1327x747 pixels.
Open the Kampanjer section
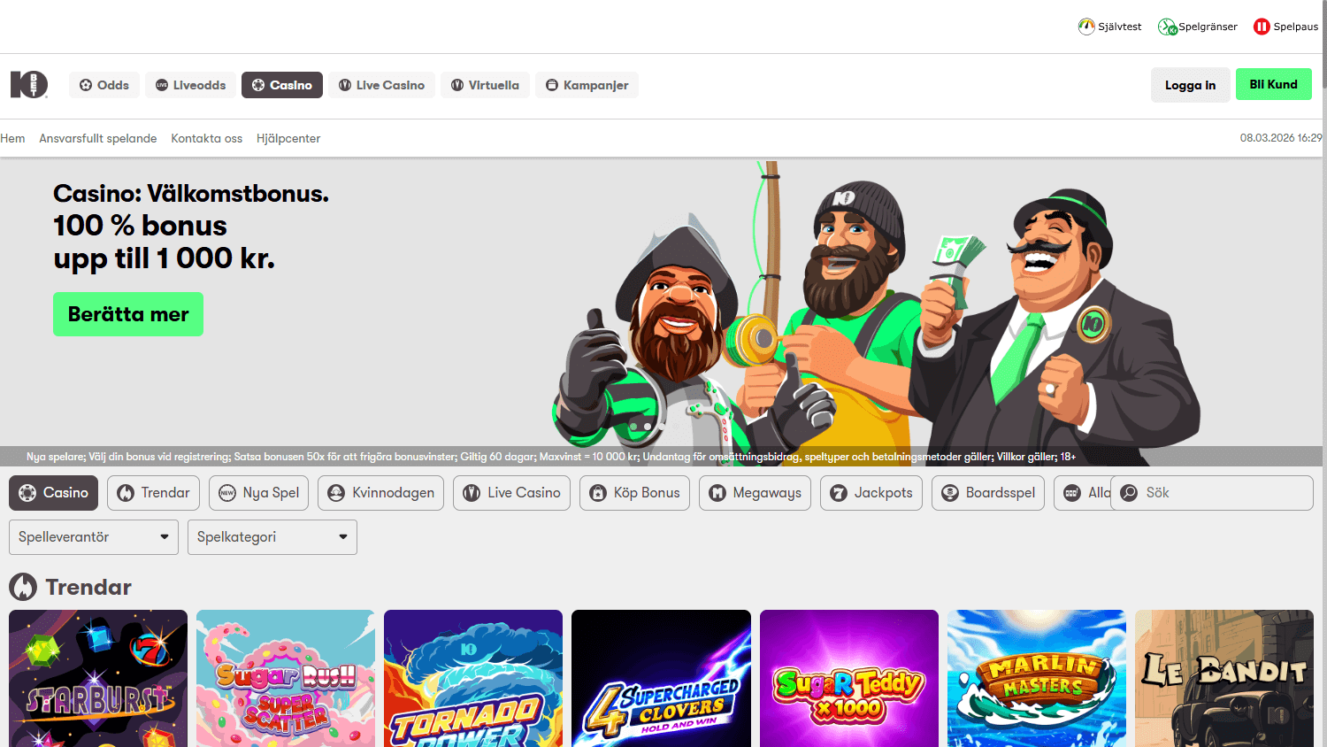[x=587, y=85]
